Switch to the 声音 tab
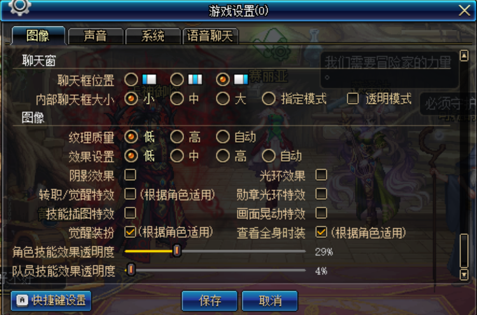This screenshot has height=315, width=477. click(x=96, y=36)
